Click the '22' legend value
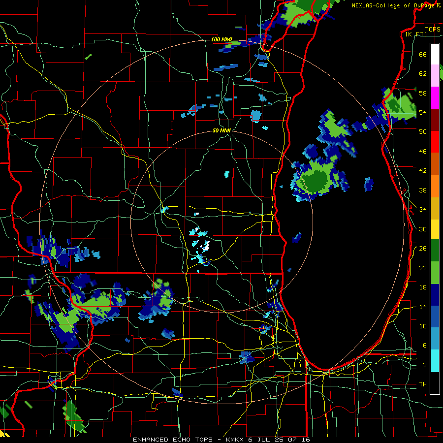The image size is (443, 443). pyautogui.click(x=423, y=268)
